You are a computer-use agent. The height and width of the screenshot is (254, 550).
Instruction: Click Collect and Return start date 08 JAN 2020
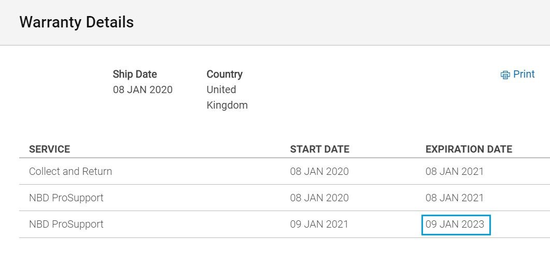click(x=319, y=171)
